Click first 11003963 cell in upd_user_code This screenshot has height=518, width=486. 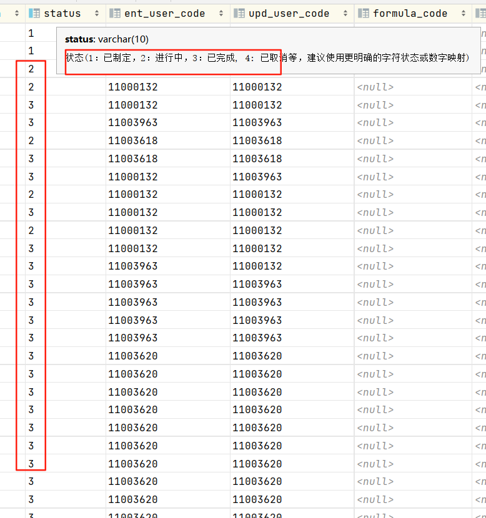click(257, 123)
